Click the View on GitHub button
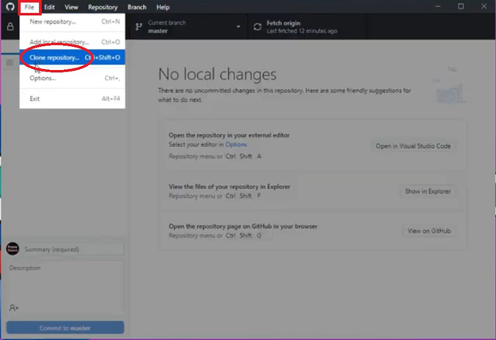The height and width of the screenshot is (340, 496). [x=429, y=231]
